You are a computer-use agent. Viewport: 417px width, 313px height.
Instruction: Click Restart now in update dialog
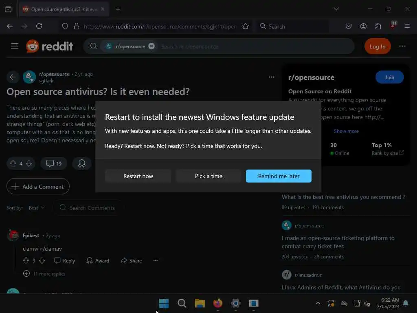[138, 176]
